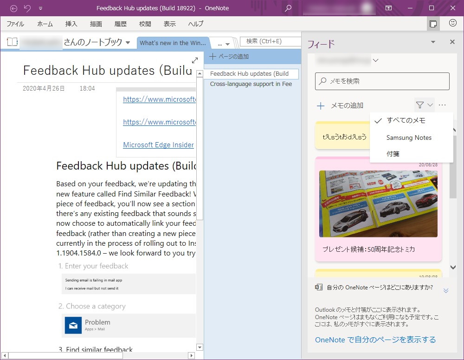Click OneNote で自分のページを表示する link
This screenshot has width=464, height=360.
(x=375, y=340)
